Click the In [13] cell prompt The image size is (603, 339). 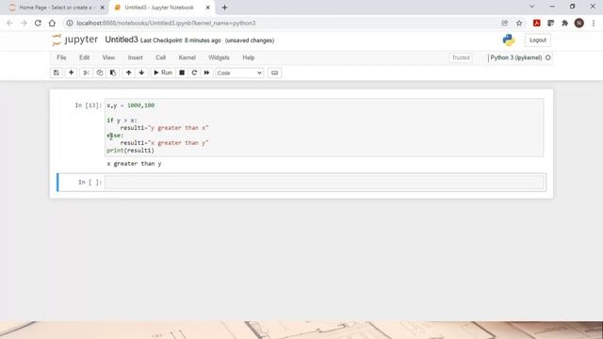[88, 105]
